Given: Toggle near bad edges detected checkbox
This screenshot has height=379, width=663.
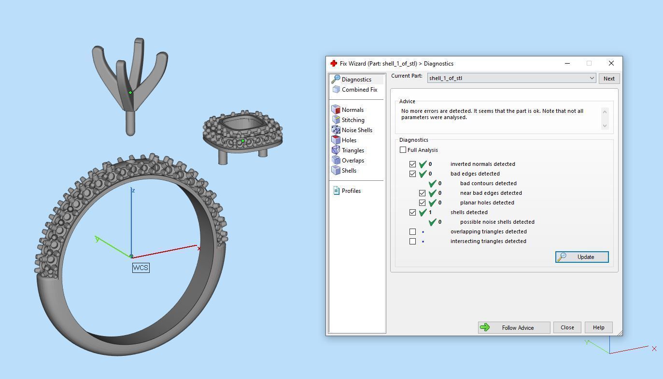Looking at the screenshot, I should pyautogui.click(x=422, y=193).
